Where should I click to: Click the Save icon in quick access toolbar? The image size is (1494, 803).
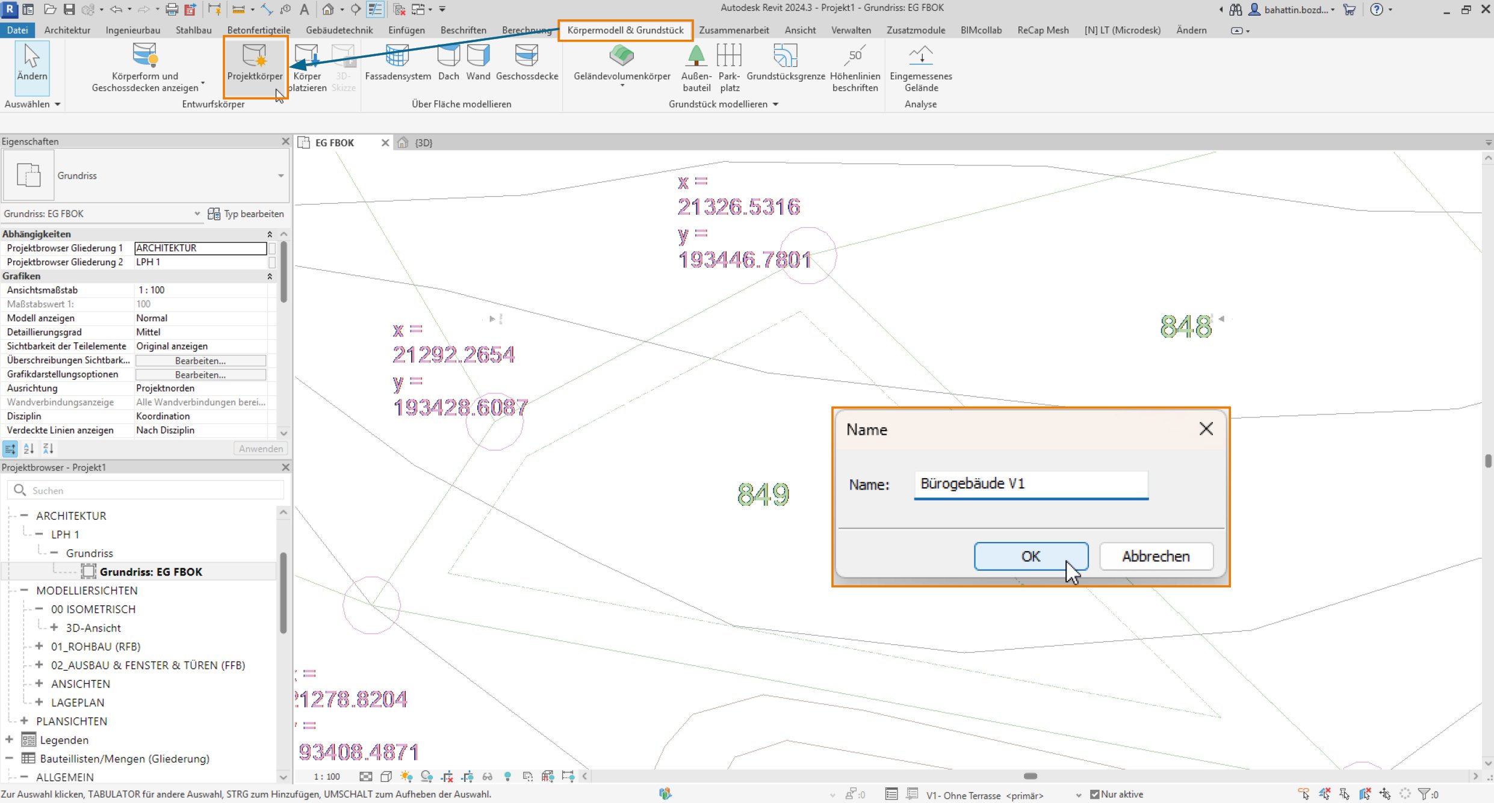pos(69,9)
